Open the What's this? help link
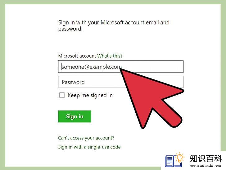The image size is (226, 170). (x=110, y=56)
